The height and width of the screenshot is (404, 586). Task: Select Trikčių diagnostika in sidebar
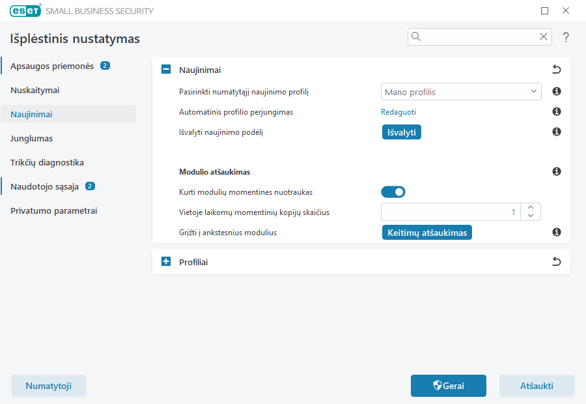coord(47,162)
